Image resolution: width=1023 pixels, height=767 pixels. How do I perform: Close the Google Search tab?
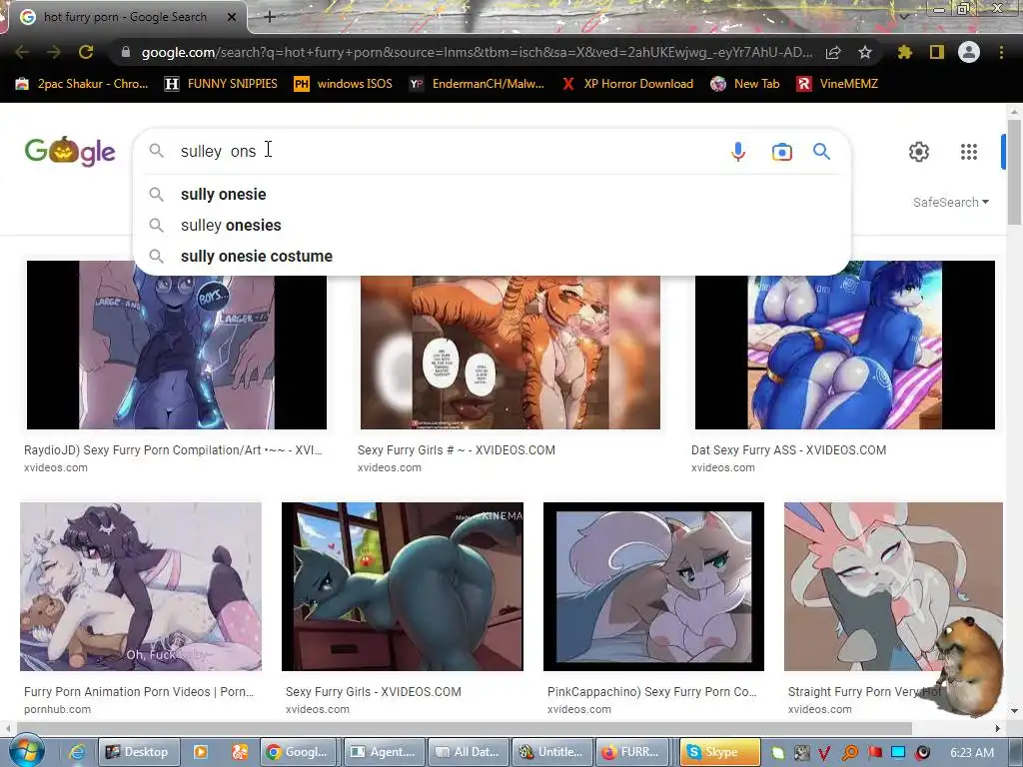click(232, 17)
